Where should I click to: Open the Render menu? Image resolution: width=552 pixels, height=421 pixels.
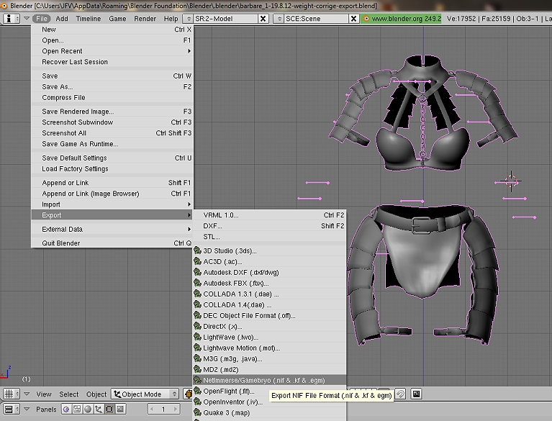145,19
